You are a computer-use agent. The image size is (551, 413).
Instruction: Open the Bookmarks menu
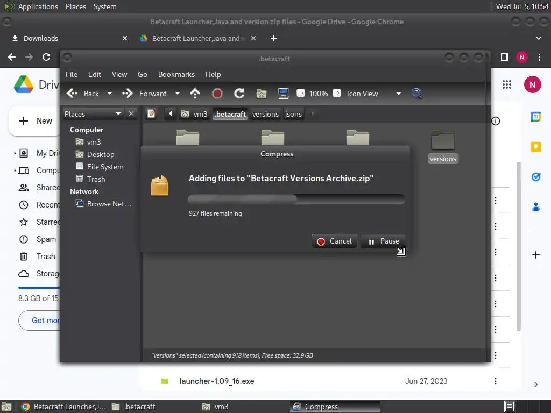[176, 74]
